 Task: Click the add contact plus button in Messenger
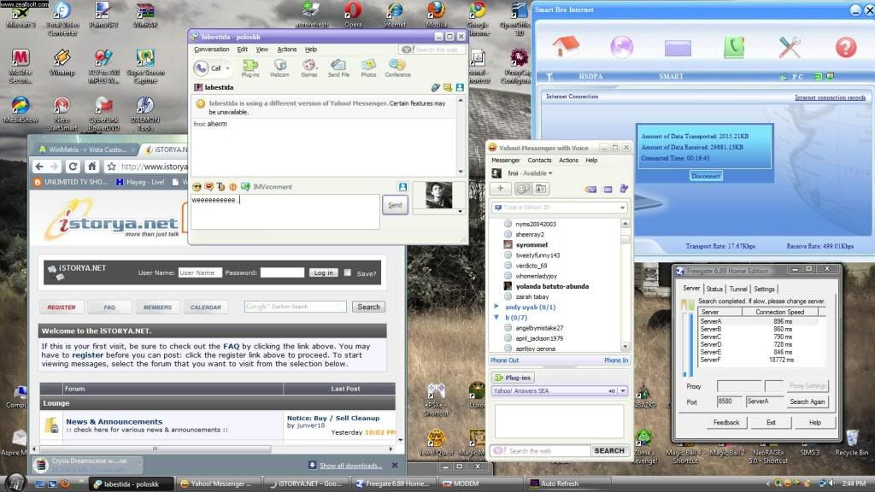coord(500,189)
